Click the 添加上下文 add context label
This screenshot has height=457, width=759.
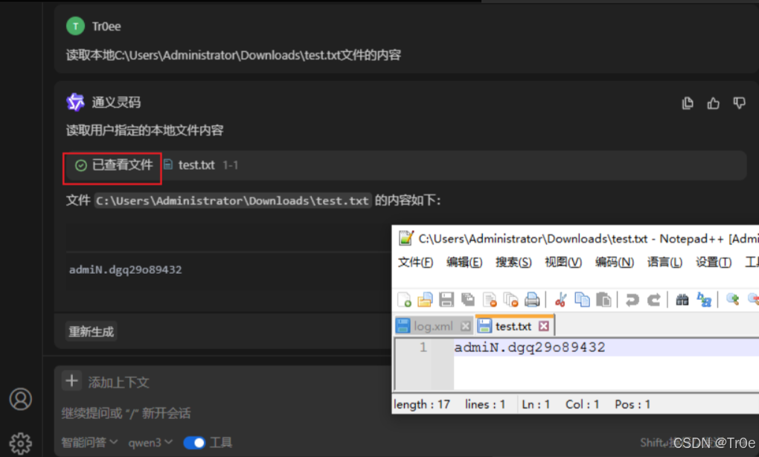coord(118,382)
